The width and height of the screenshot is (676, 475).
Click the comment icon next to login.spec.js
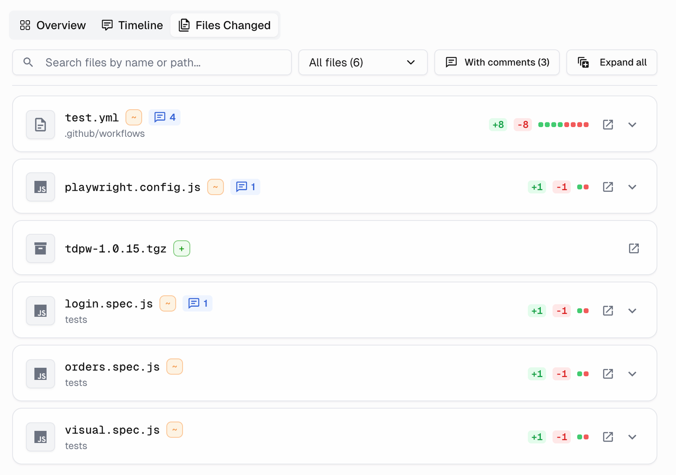pyautogui.click(x=194, y=303)
